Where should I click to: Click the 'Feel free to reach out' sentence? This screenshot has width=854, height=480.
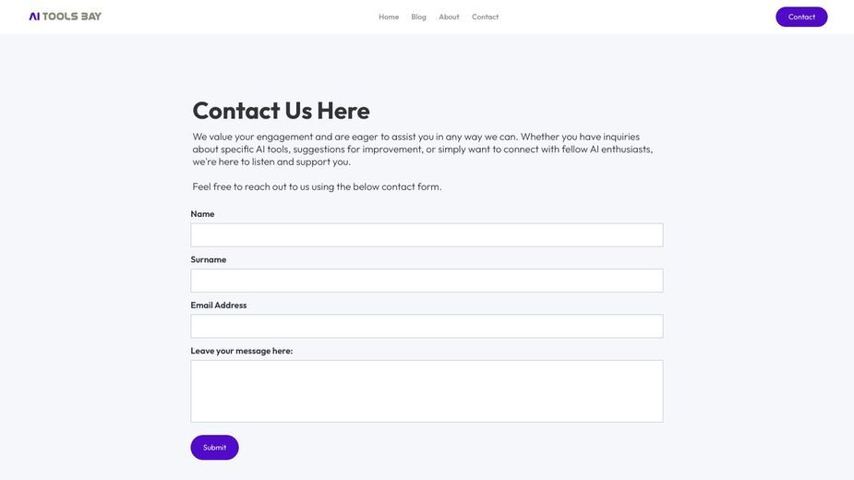[x=317, y=186]
